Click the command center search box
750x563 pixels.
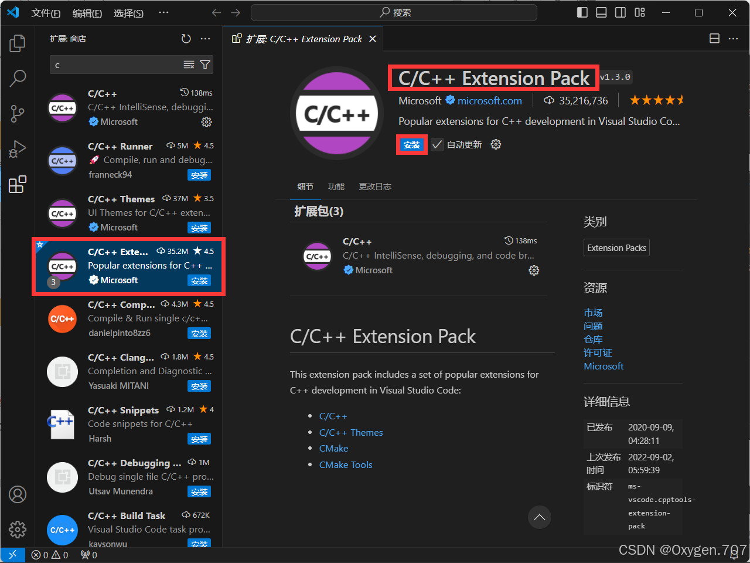[394, 12]
